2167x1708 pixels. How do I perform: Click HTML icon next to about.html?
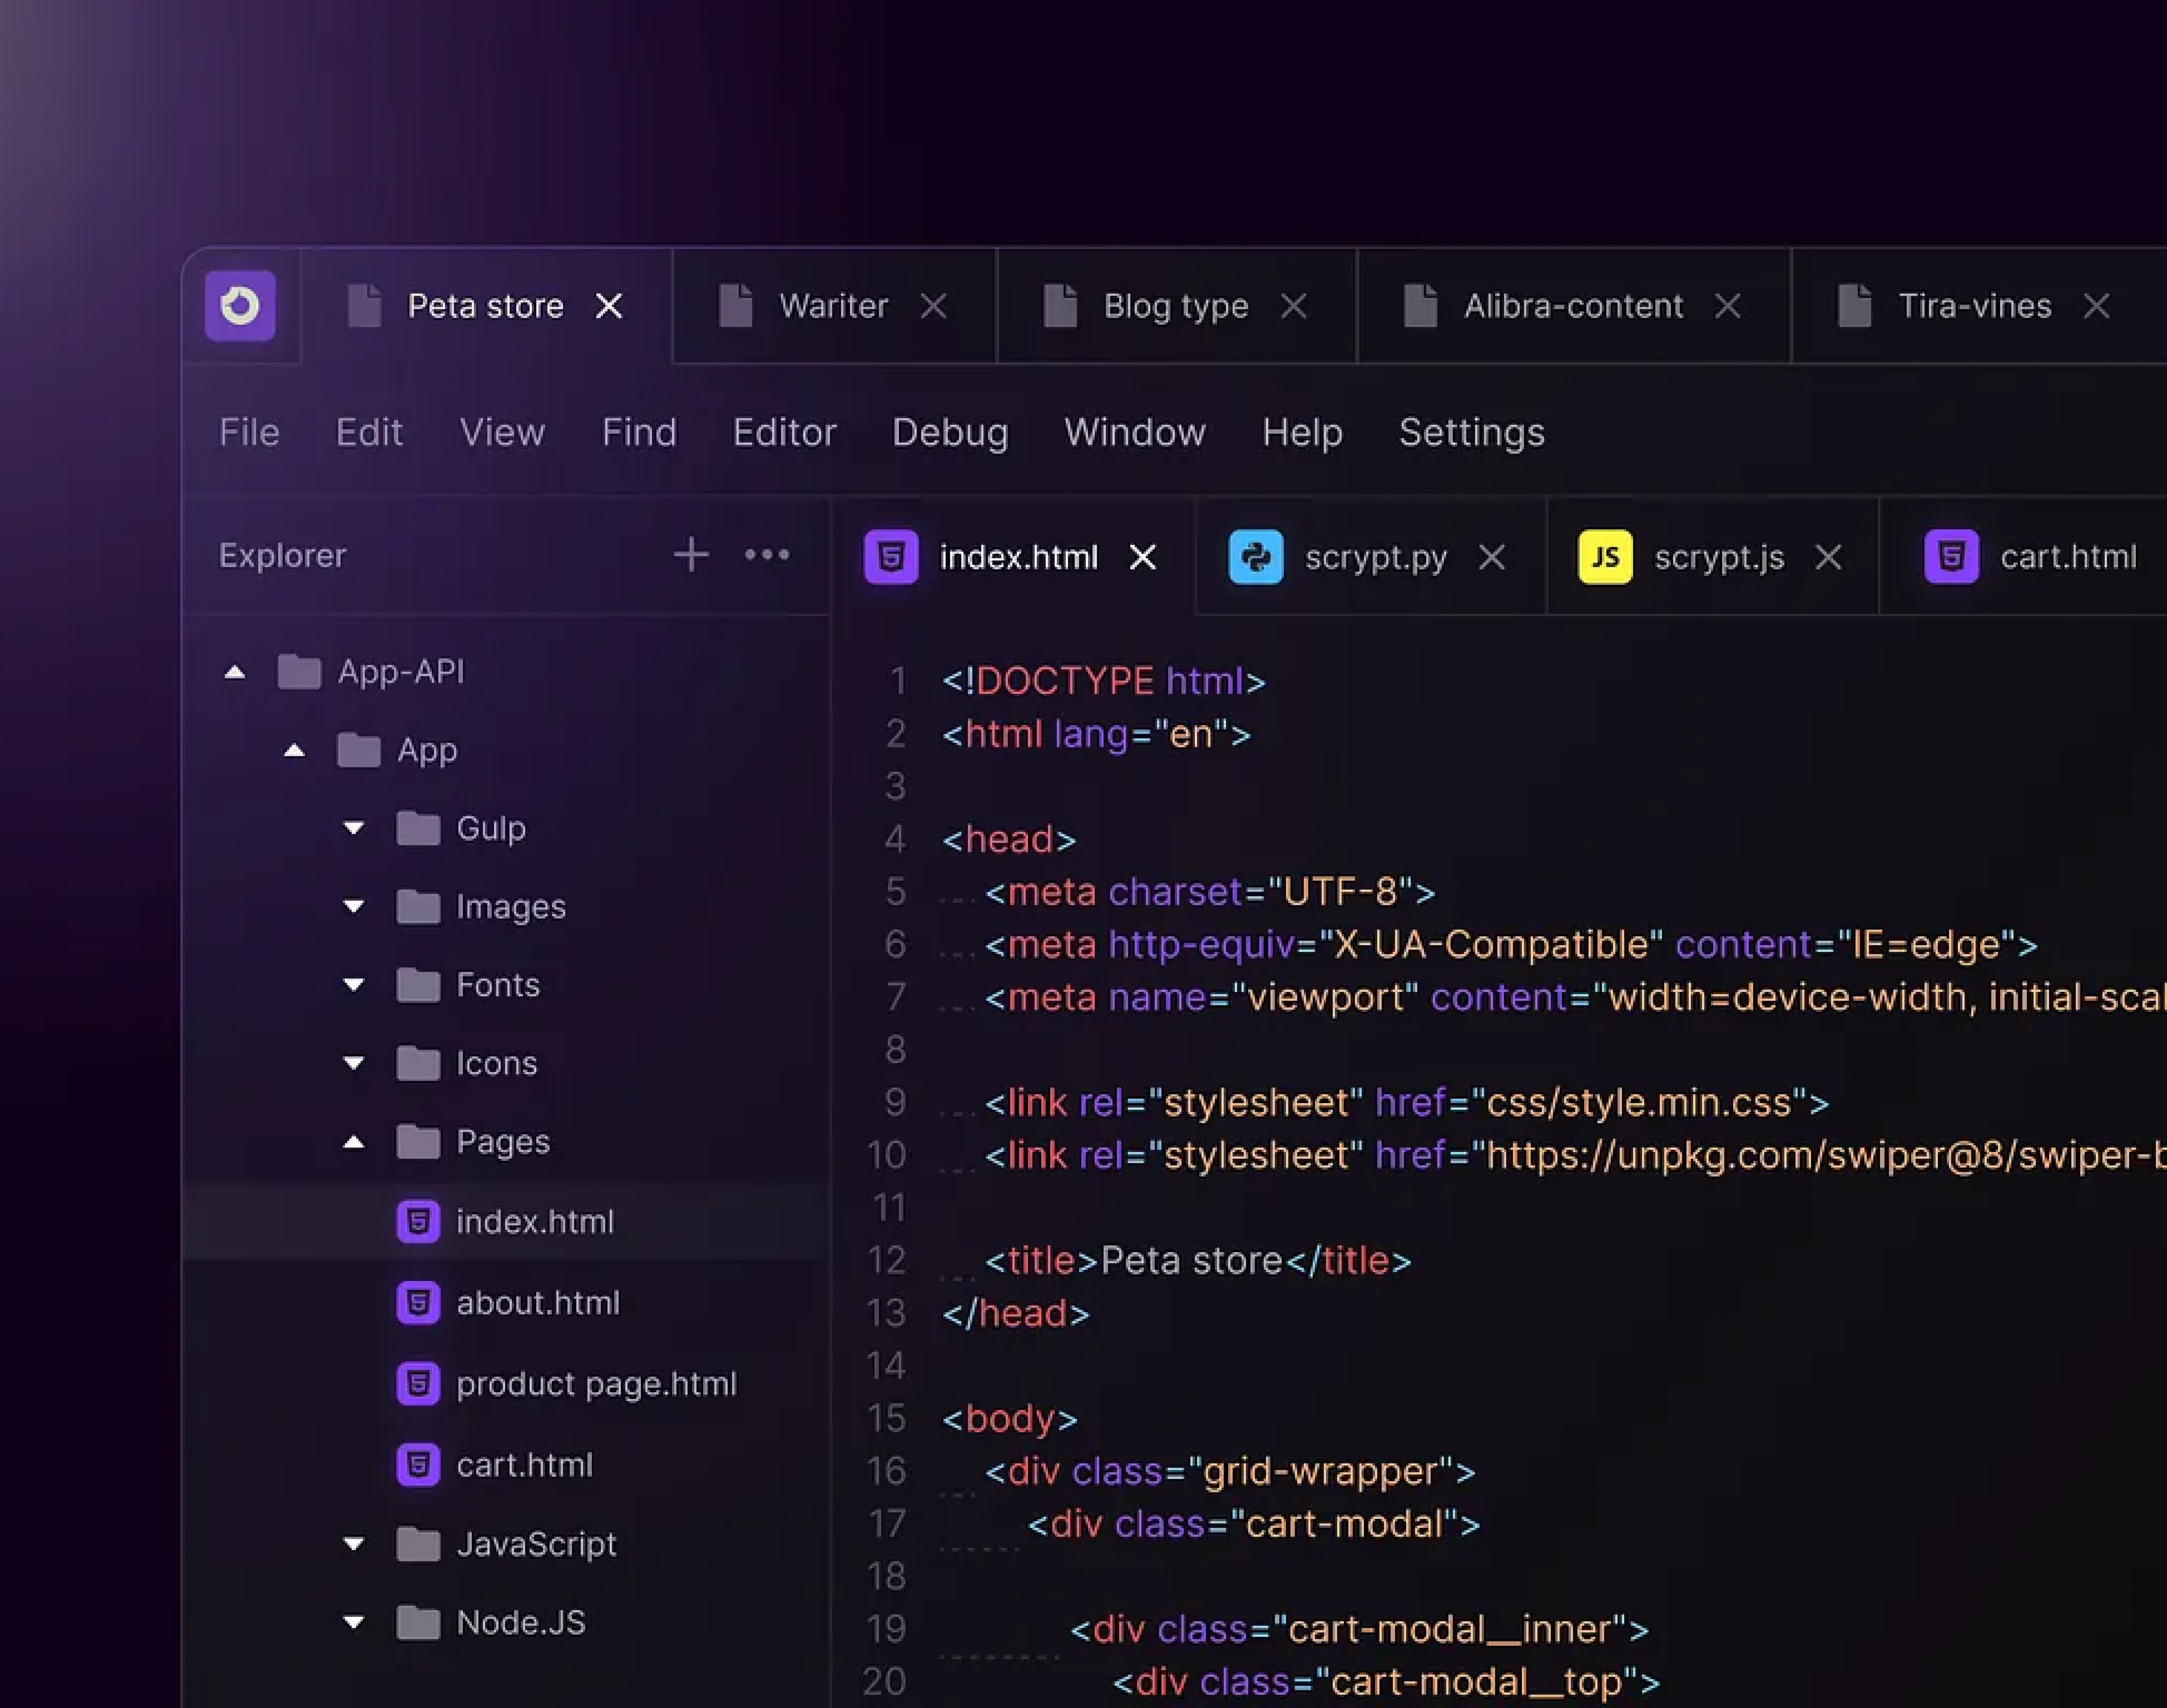tap(418, 1303)
